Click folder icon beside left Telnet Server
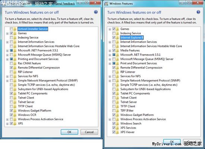This screenshot has height=149, width=205. pyautogui.click(x=15, y=102)
